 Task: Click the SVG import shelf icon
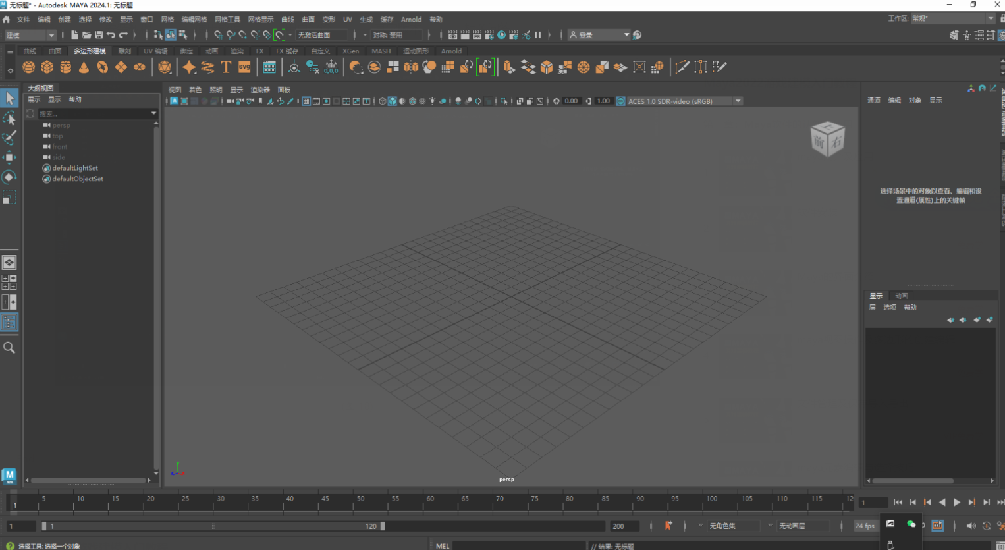click(244, 67)
